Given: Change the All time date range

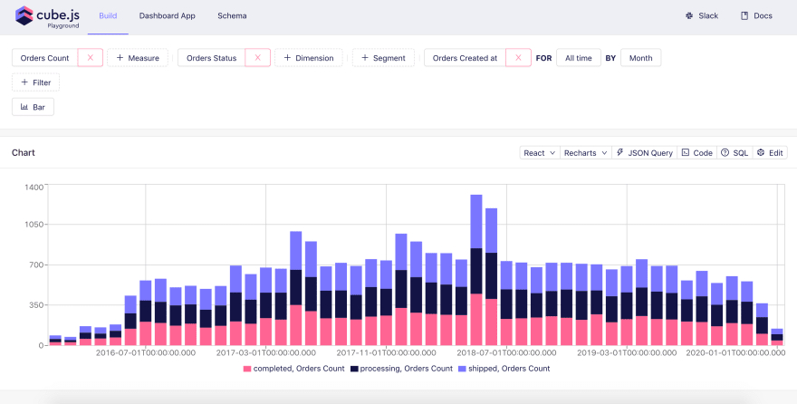Looking at the screenshot, I should coord(578,58).
